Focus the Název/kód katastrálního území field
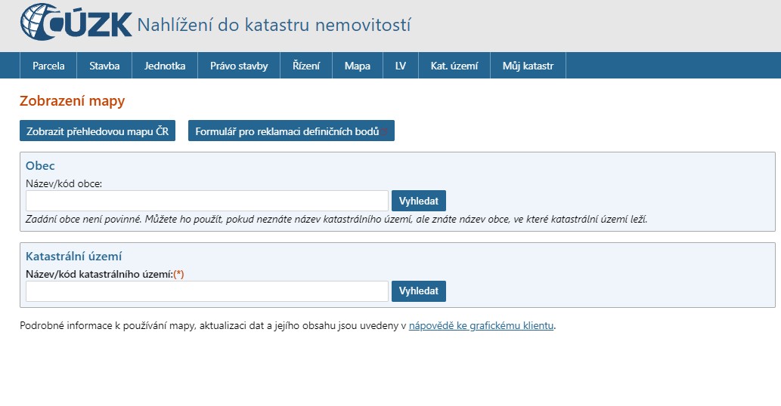Screen dimensions: 781x406 tap(206, 291)
